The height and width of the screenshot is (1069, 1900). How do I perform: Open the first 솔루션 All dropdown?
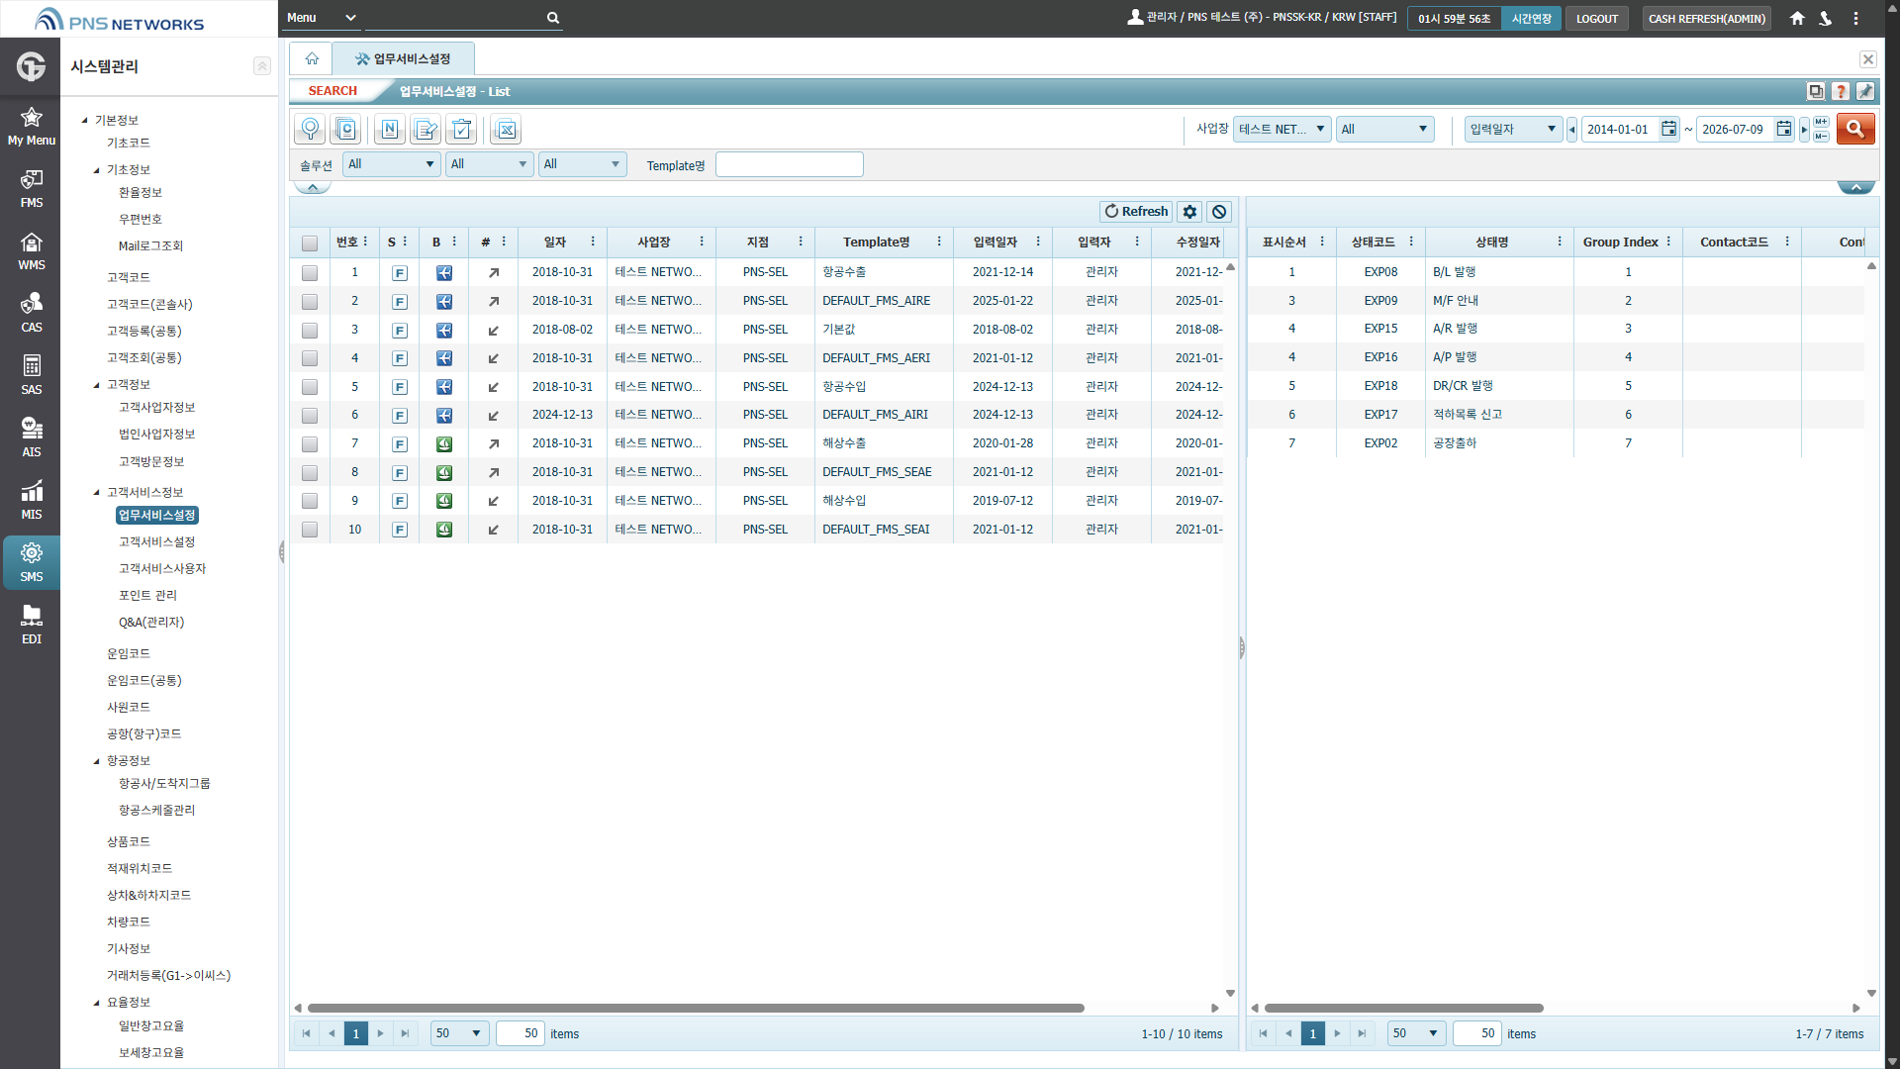[x=391, y=164]
